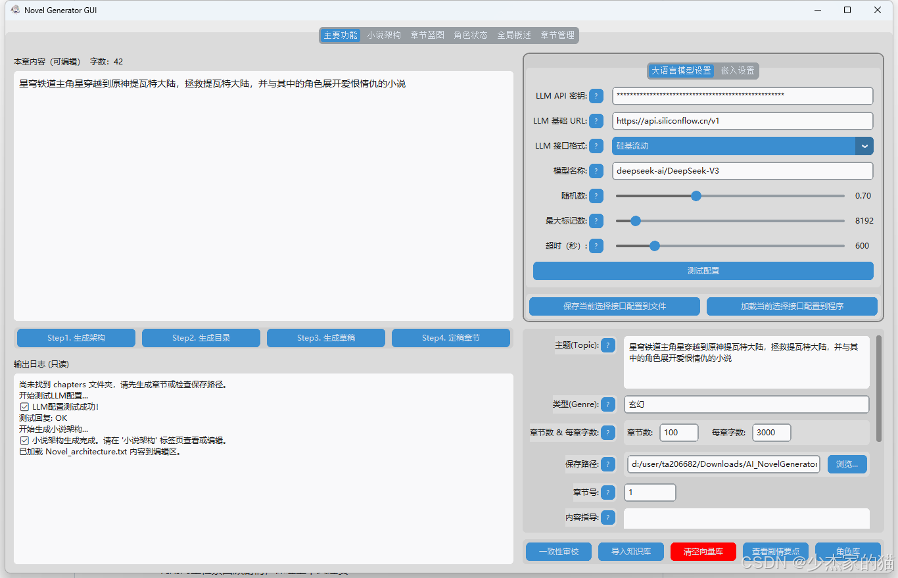
Task: Click the parameters panel vertical scrollbar
Action: pos(878,389)
